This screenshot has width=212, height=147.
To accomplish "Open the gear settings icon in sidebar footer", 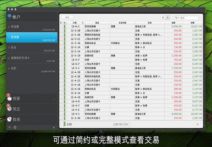I will (15, 127).
